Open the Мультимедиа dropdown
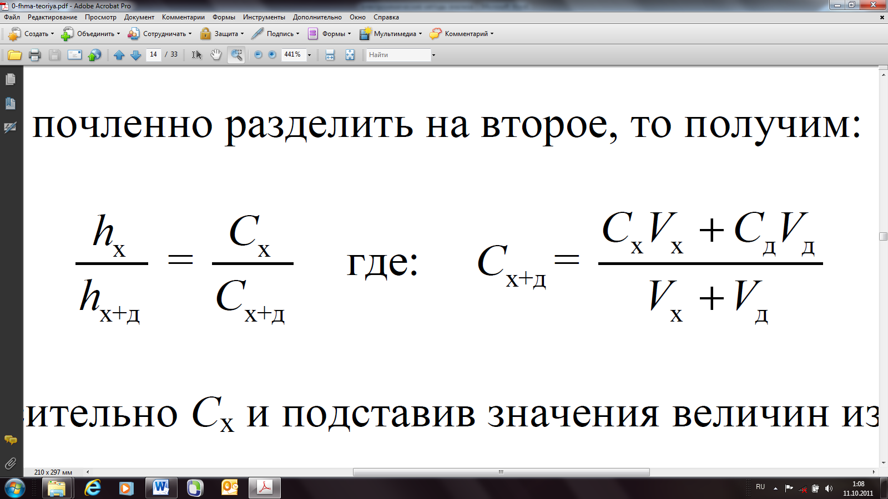 pos(391,34)
